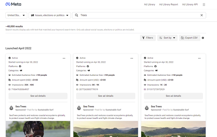Click ID: 511317273972929 text

coord(154,90)
